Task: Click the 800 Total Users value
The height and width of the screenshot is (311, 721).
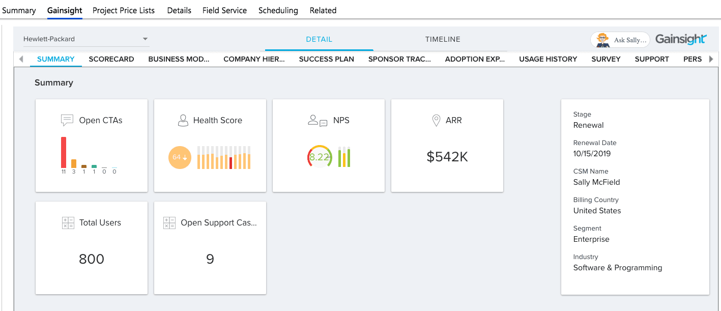Action: coord(92,259)
